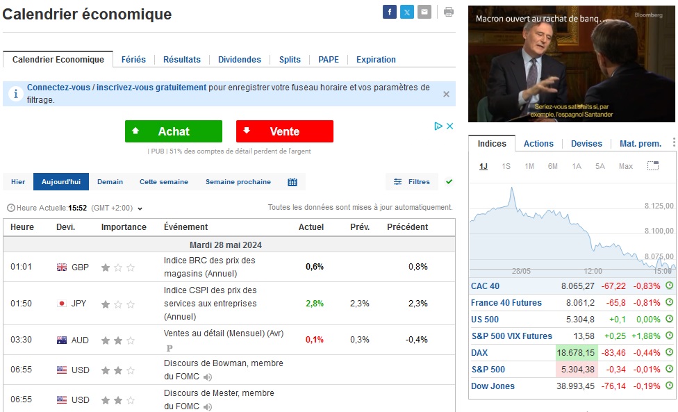Image resolution: width=678 pixels, height=412 pixels.
Task: Open the three-dot menu of market tabs
Action: click(x=674, y=142)
